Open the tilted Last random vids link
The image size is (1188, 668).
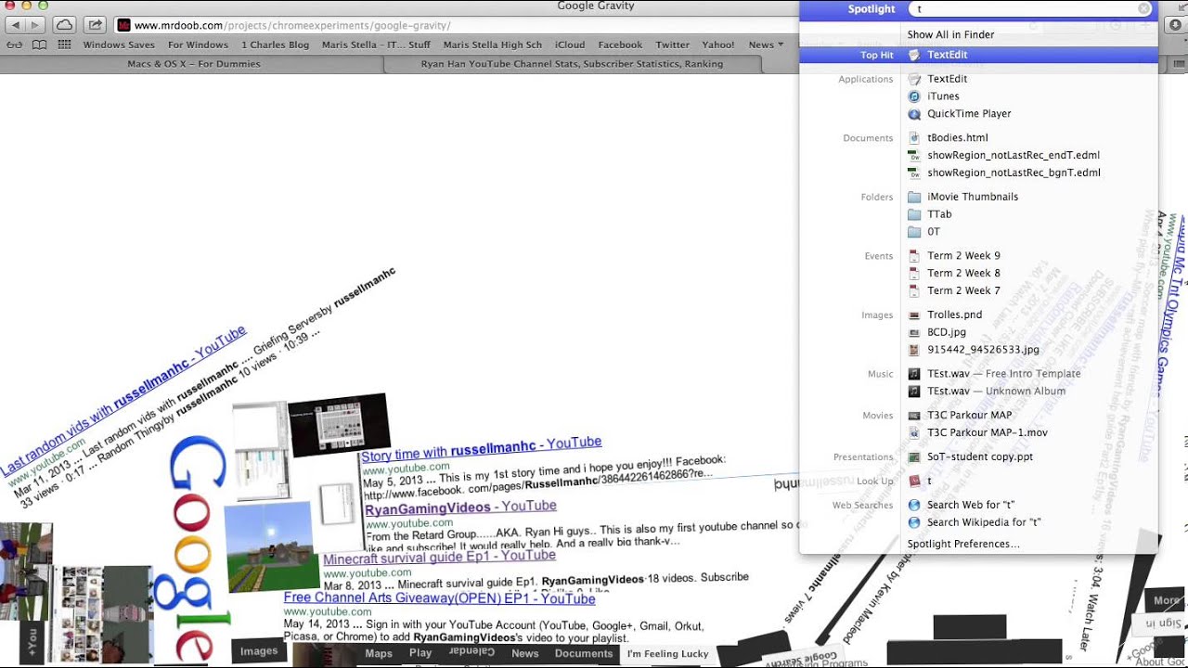click(x=123, y=401)
